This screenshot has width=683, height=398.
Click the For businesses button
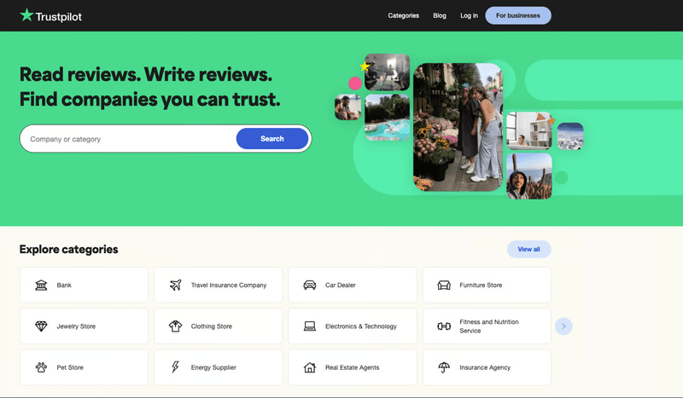click(x=518, y=15)
